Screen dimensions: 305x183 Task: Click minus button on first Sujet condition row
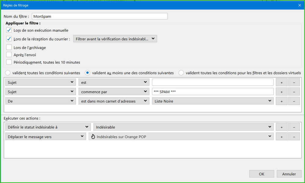click(x=294, y=83)
